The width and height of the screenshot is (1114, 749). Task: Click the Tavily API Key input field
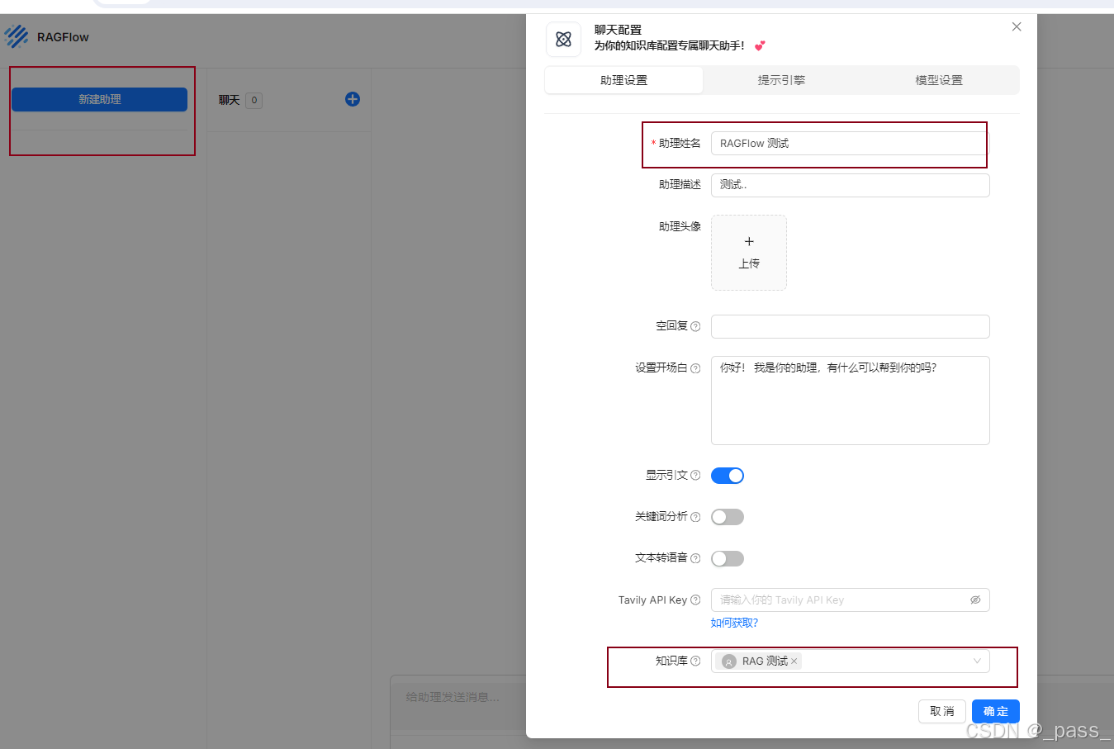[x=851, y=600]
